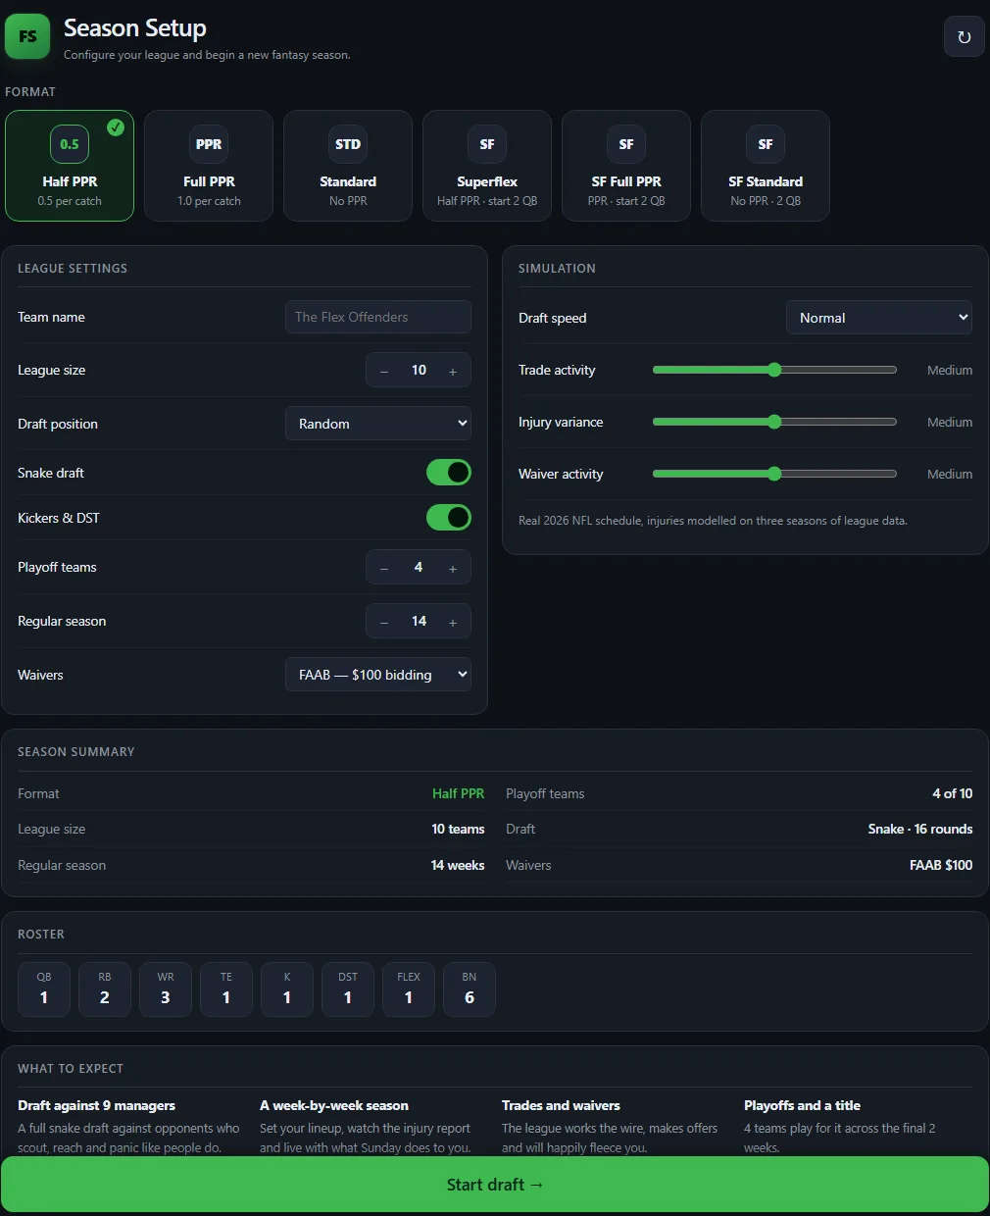Screen dimensions: 990x1216
Task: Decrease league size with minus button
Action: (x=384, y=371)
